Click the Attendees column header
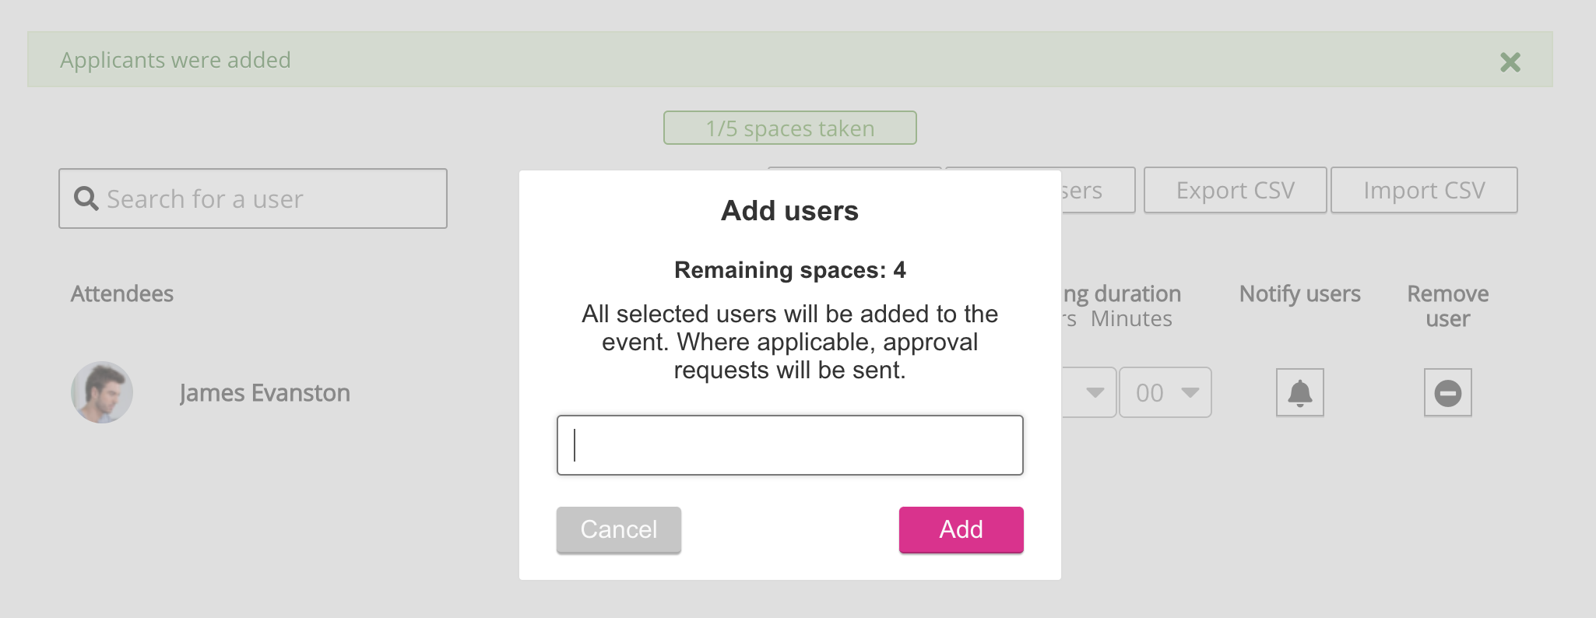Viewport: 1596px width, 618px height. pyautogui.click(x=122, y=294)
